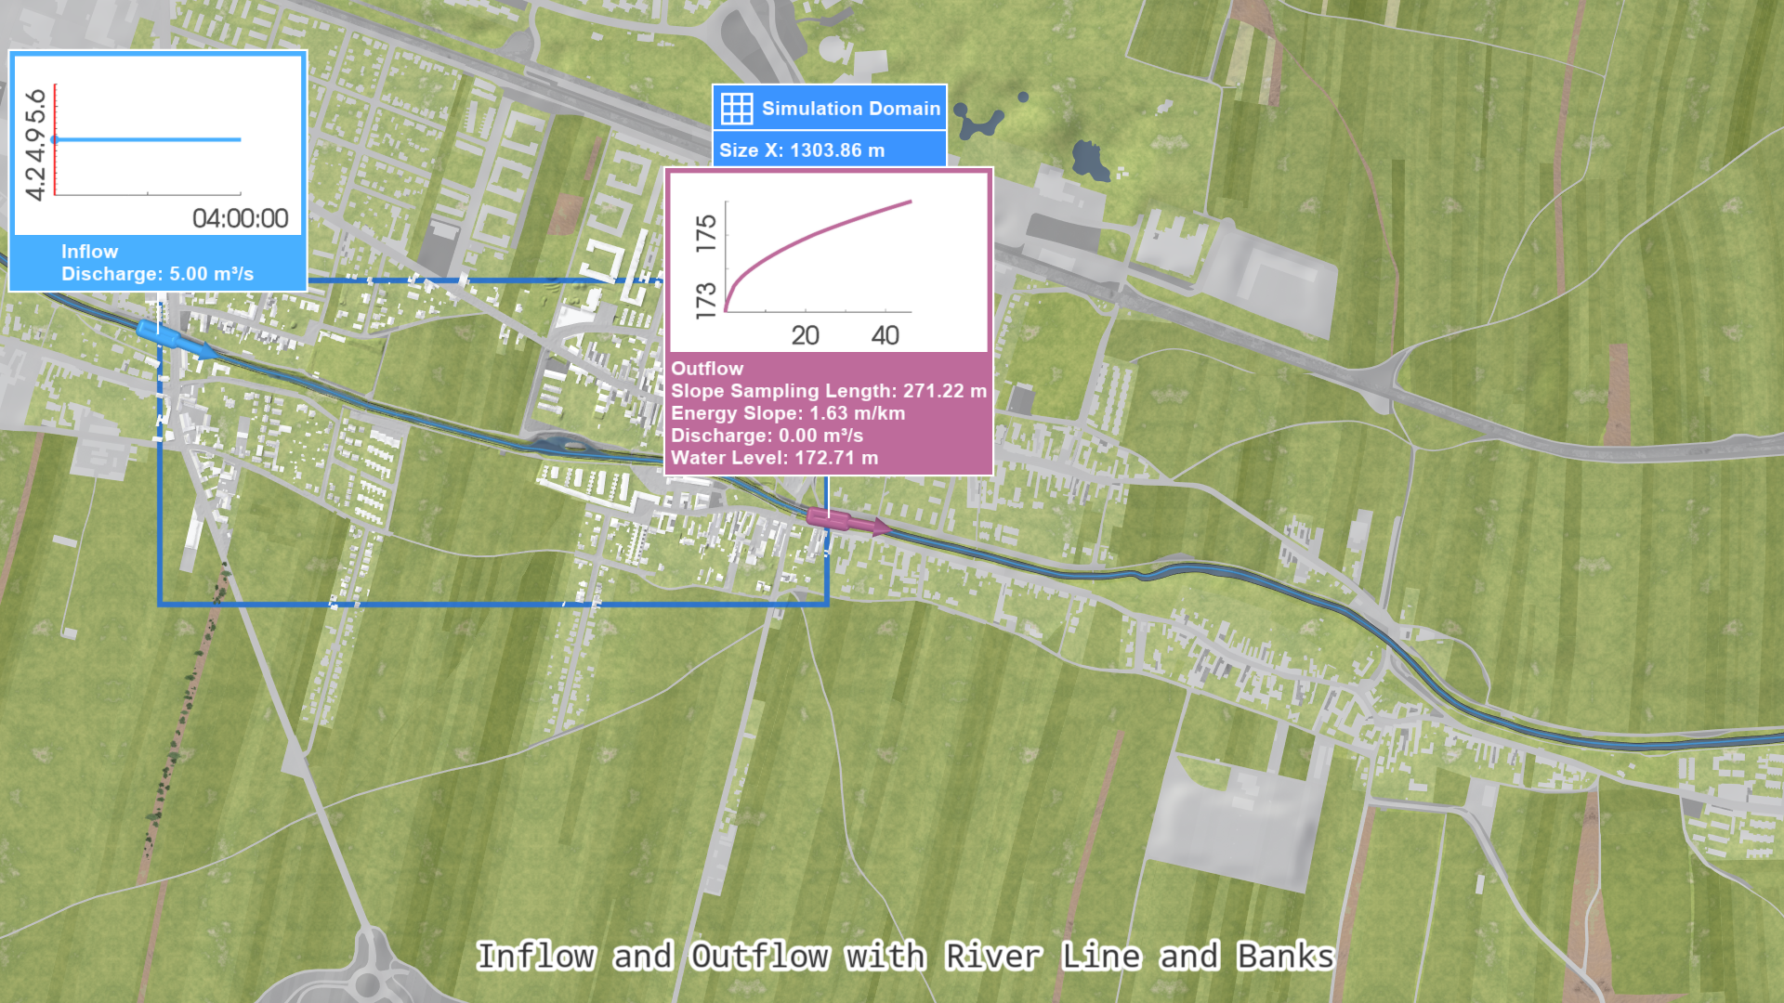Screen dimensions: 1784x1003
Task: Click Water Level: 172.71 m text
Action: point(774,458)
